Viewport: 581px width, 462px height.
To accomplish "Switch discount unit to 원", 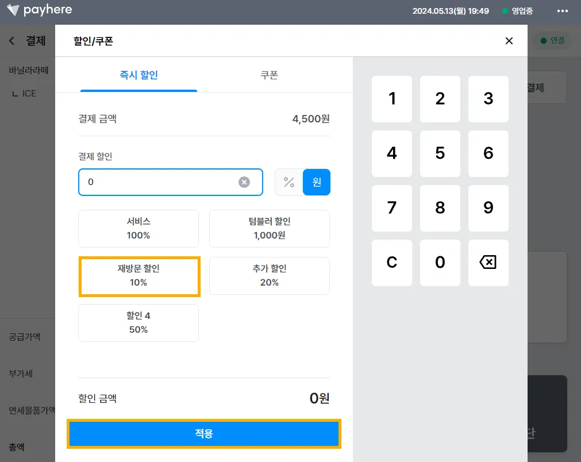I will pyautogui.click(x=317, y=182).
